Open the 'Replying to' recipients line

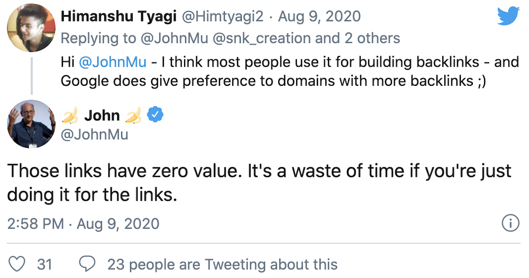click(x=231, y=38)
